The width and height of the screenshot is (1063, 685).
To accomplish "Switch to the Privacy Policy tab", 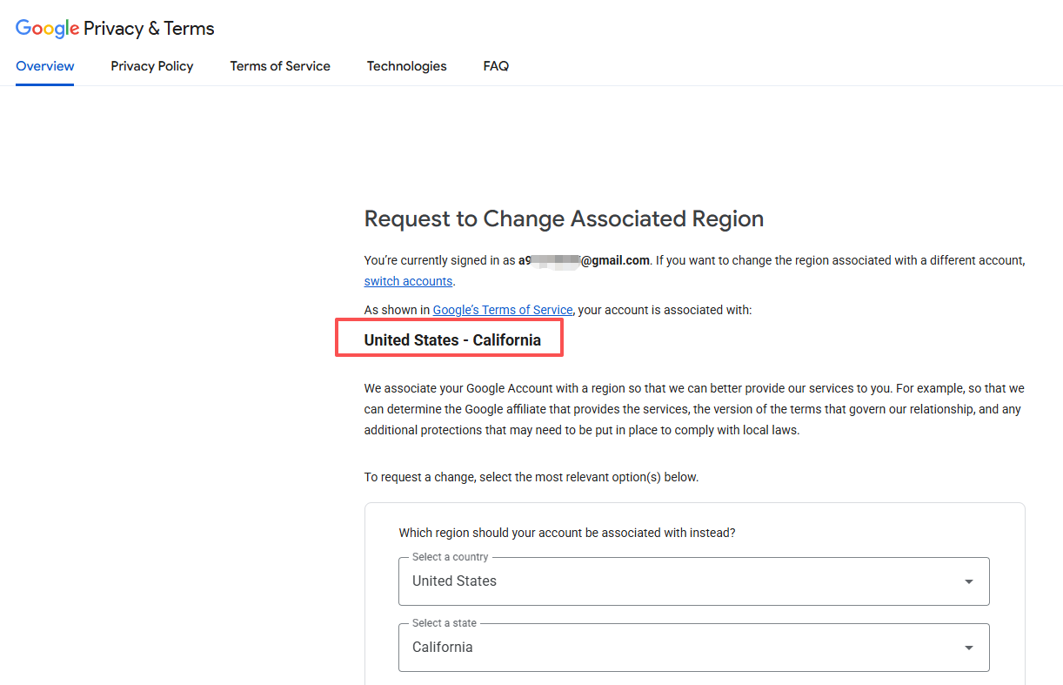I will coord(152,66).
